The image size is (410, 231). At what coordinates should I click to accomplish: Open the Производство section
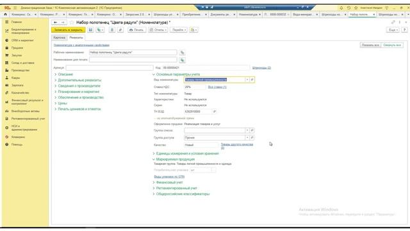[20, 70]
